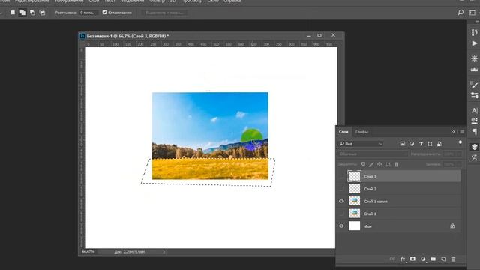Select the Слой 1 копия layer thumbnail

click(354, 201)
